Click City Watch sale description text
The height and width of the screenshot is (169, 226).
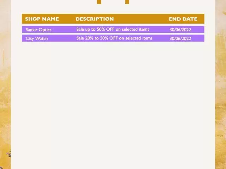coord(114,38)
